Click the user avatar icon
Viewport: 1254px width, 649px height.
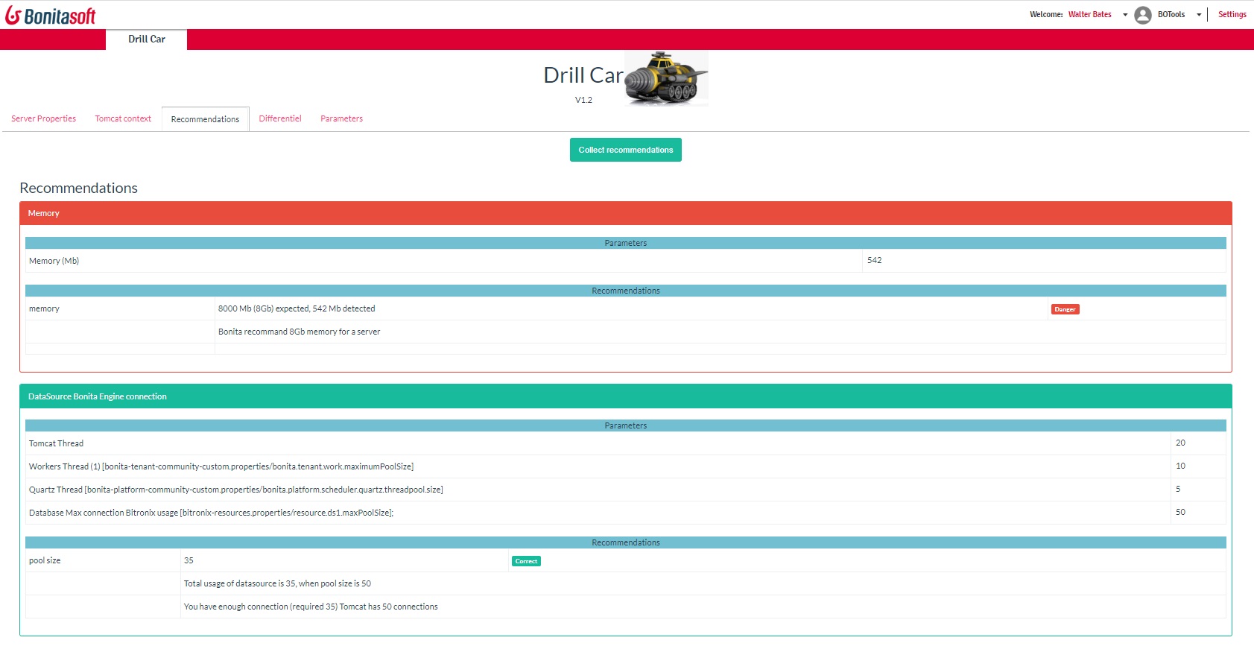(1142, 15)
